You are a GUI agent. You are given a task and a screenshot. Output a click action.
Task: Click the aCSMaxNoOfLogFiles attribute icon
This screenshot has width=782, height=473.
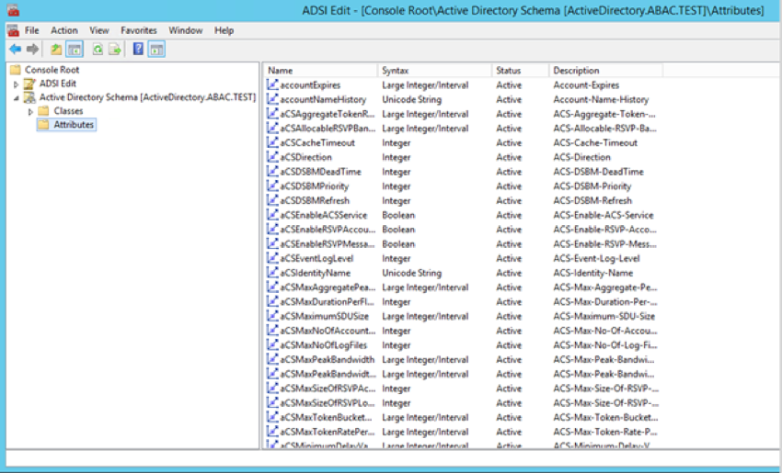click(x=273, y=344)
